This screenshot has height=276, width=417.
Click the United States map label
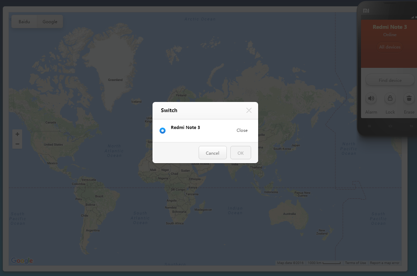point(54,145)
